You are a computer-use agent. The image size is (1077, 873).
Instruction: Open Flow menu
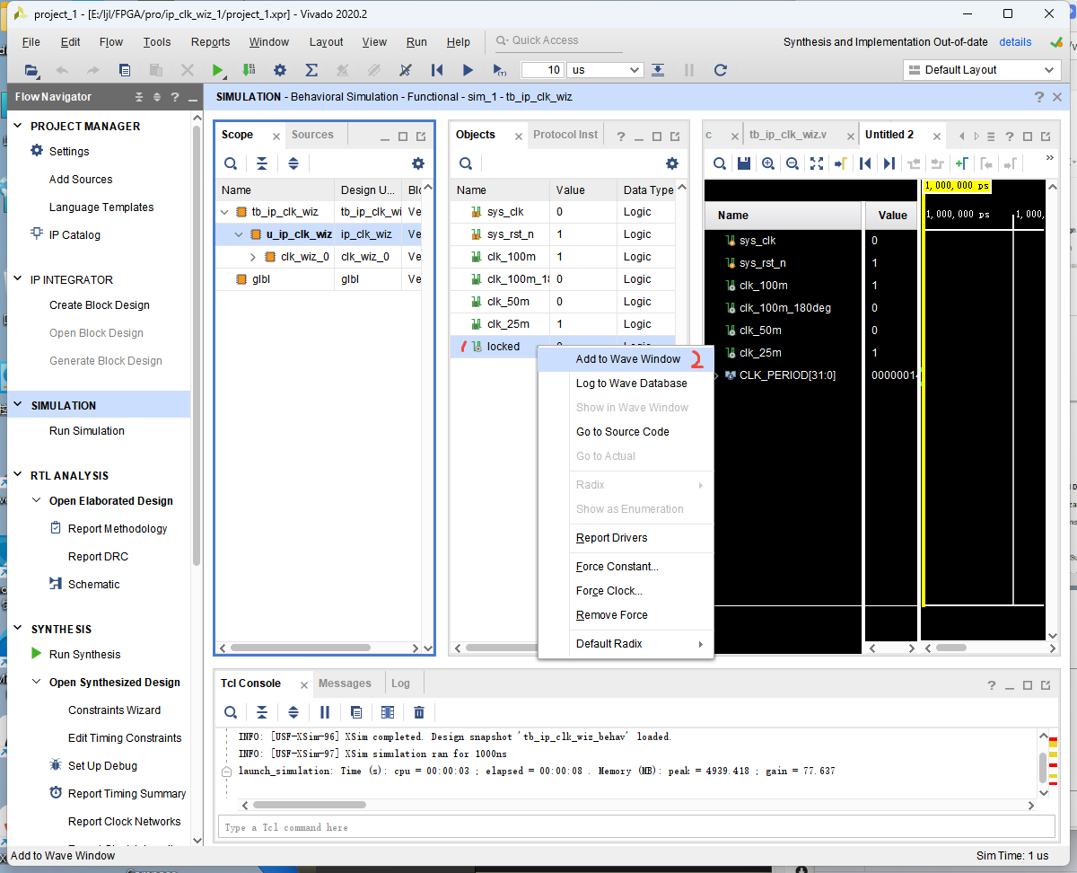pos(111,42)
